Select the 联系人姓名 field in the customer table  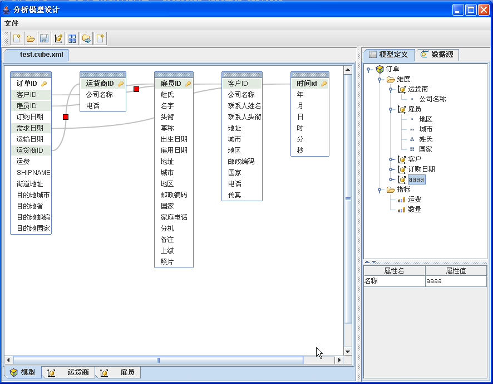coord(242,106)
